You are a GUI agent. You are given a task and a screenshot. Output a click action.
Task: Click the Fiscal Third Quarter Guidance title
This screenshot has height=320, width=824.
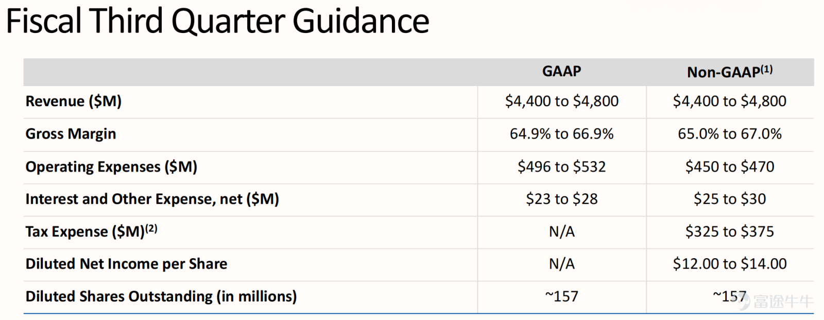217,21
